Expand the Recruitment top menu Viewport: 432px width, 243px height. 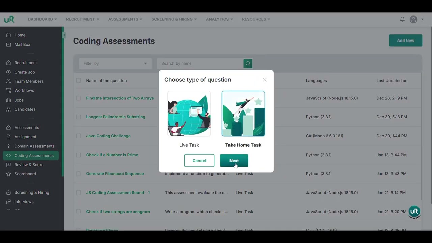click(x=83, y=19)
